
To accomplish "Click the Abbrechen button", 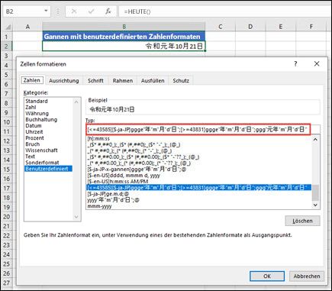I will [307, 276].
